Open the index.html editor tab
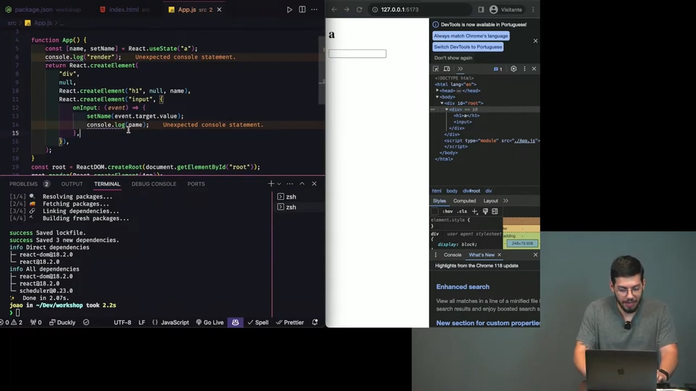The width and height of the screenshot is (696, 391). pos(124,10)
